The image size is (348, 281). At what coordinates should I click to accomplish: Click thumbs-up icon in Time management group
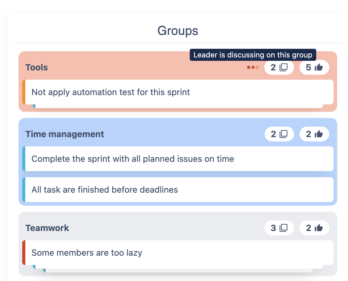pos(319,134)
